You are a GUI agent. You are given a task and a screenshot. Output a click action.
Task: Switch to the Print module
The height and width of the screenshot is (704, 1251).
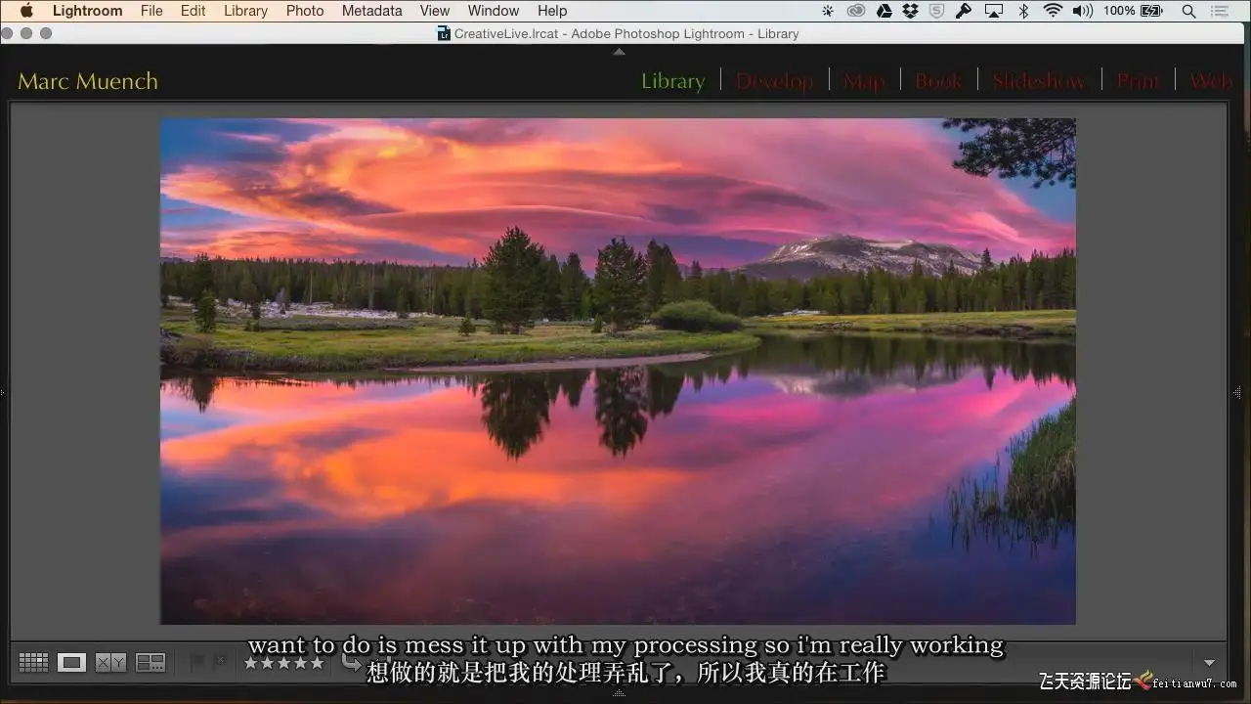1138,81
